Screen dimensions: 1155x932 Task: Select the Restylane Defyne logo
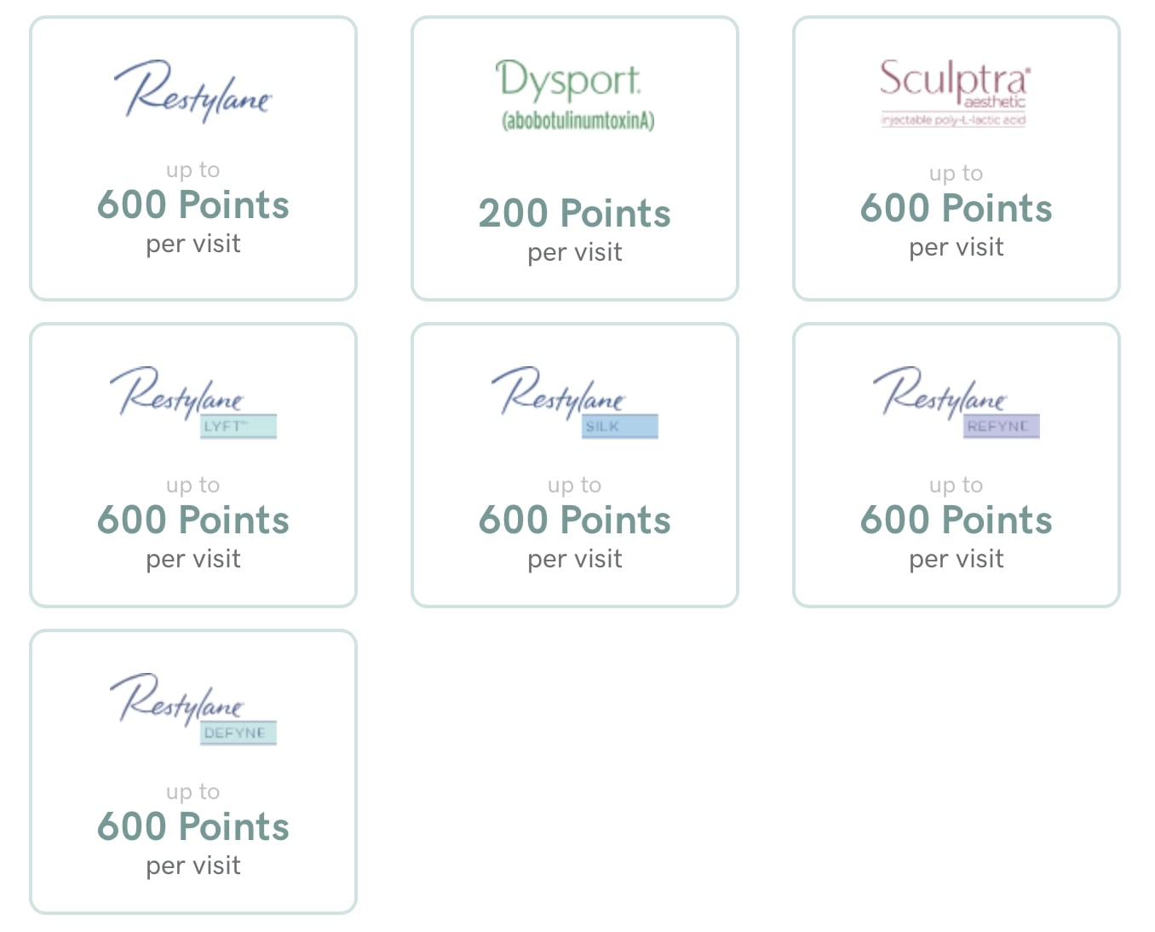point(193,709)
